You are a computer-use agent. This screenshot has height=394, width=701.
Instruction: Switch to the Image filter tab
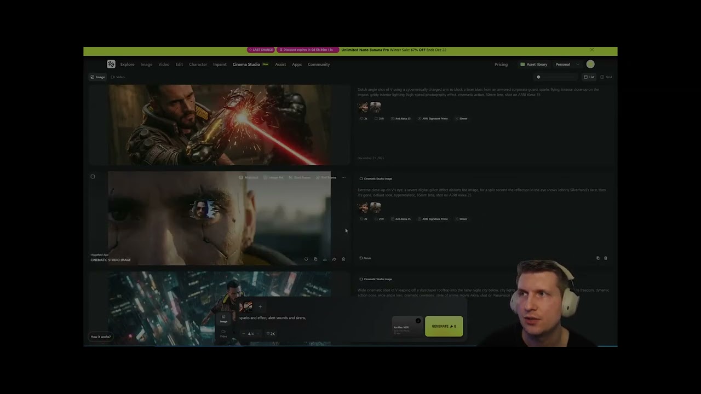pos(97,77)
